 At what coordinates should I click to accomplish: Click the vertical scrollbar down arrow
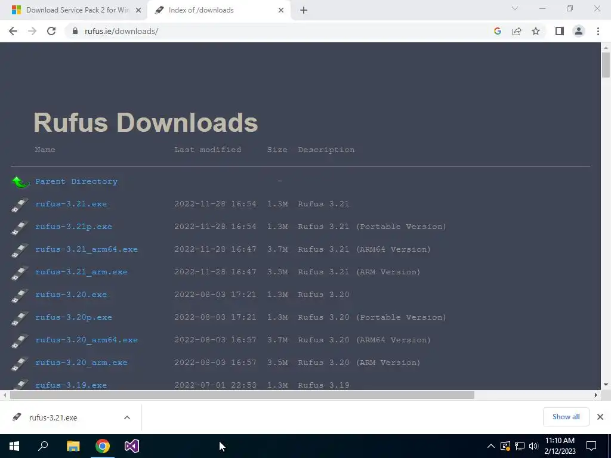(x=606, y=385)
